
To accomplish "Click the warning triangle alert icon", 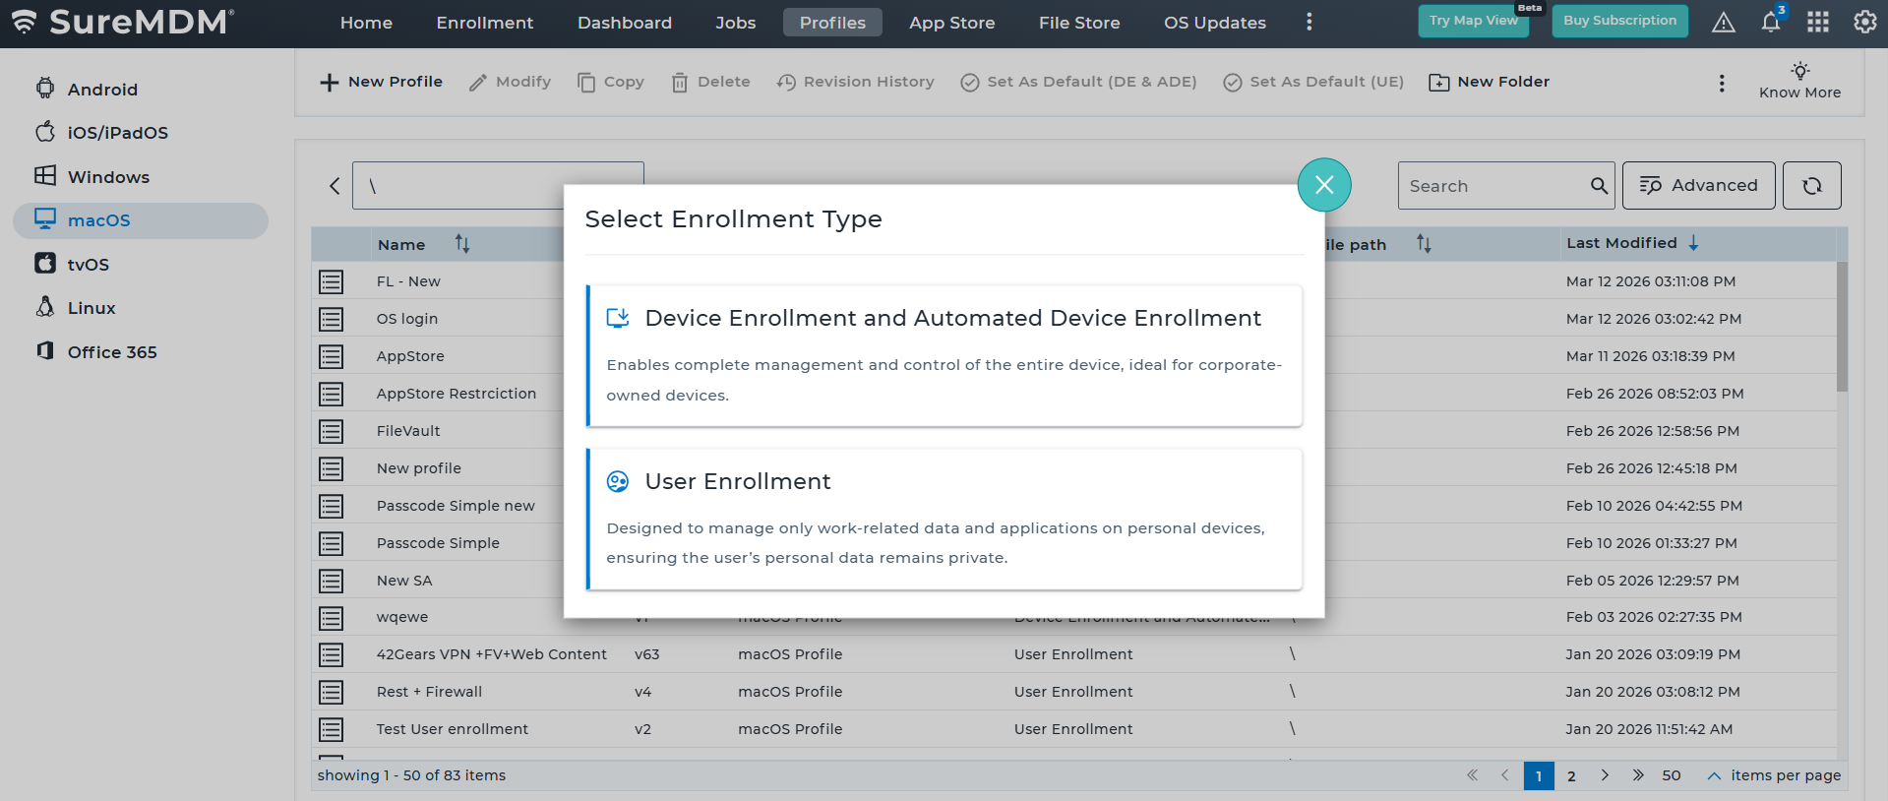I will (x=1723, y=23).
